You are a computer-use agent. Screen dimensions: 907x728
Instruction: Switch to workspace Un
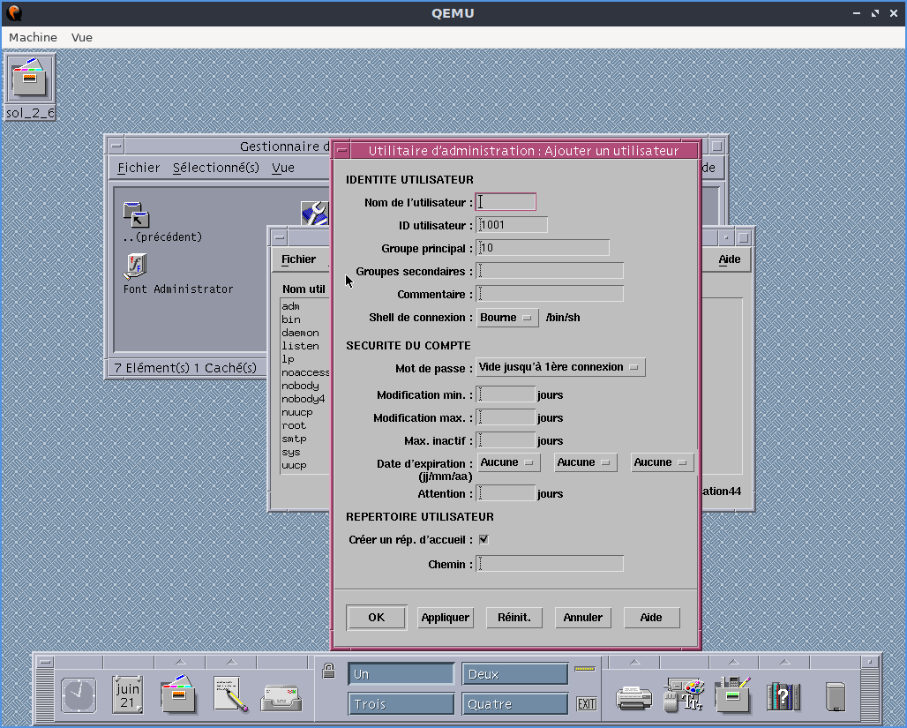pyautogui.click(x=401, y=674)
